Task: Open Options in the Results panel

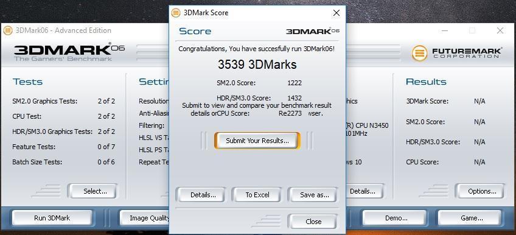Action: 480,191
